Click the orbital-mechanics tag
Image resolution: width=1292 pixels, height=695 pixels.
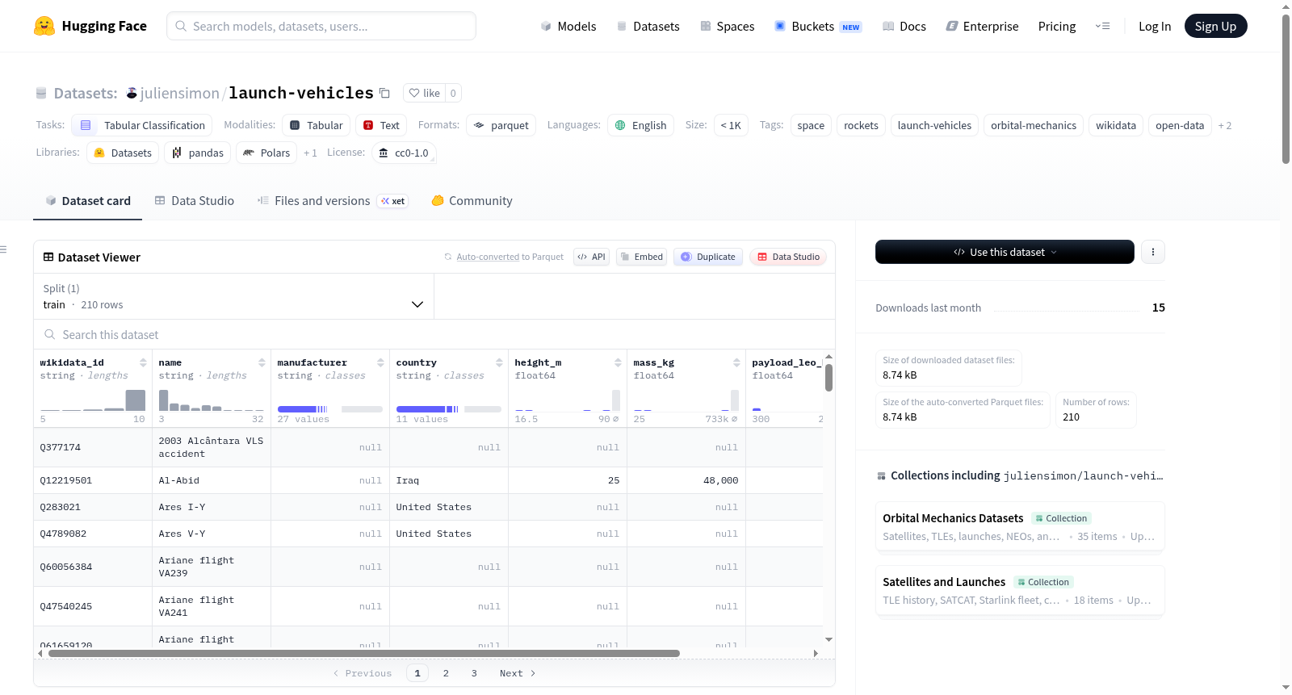(1034, 125)
